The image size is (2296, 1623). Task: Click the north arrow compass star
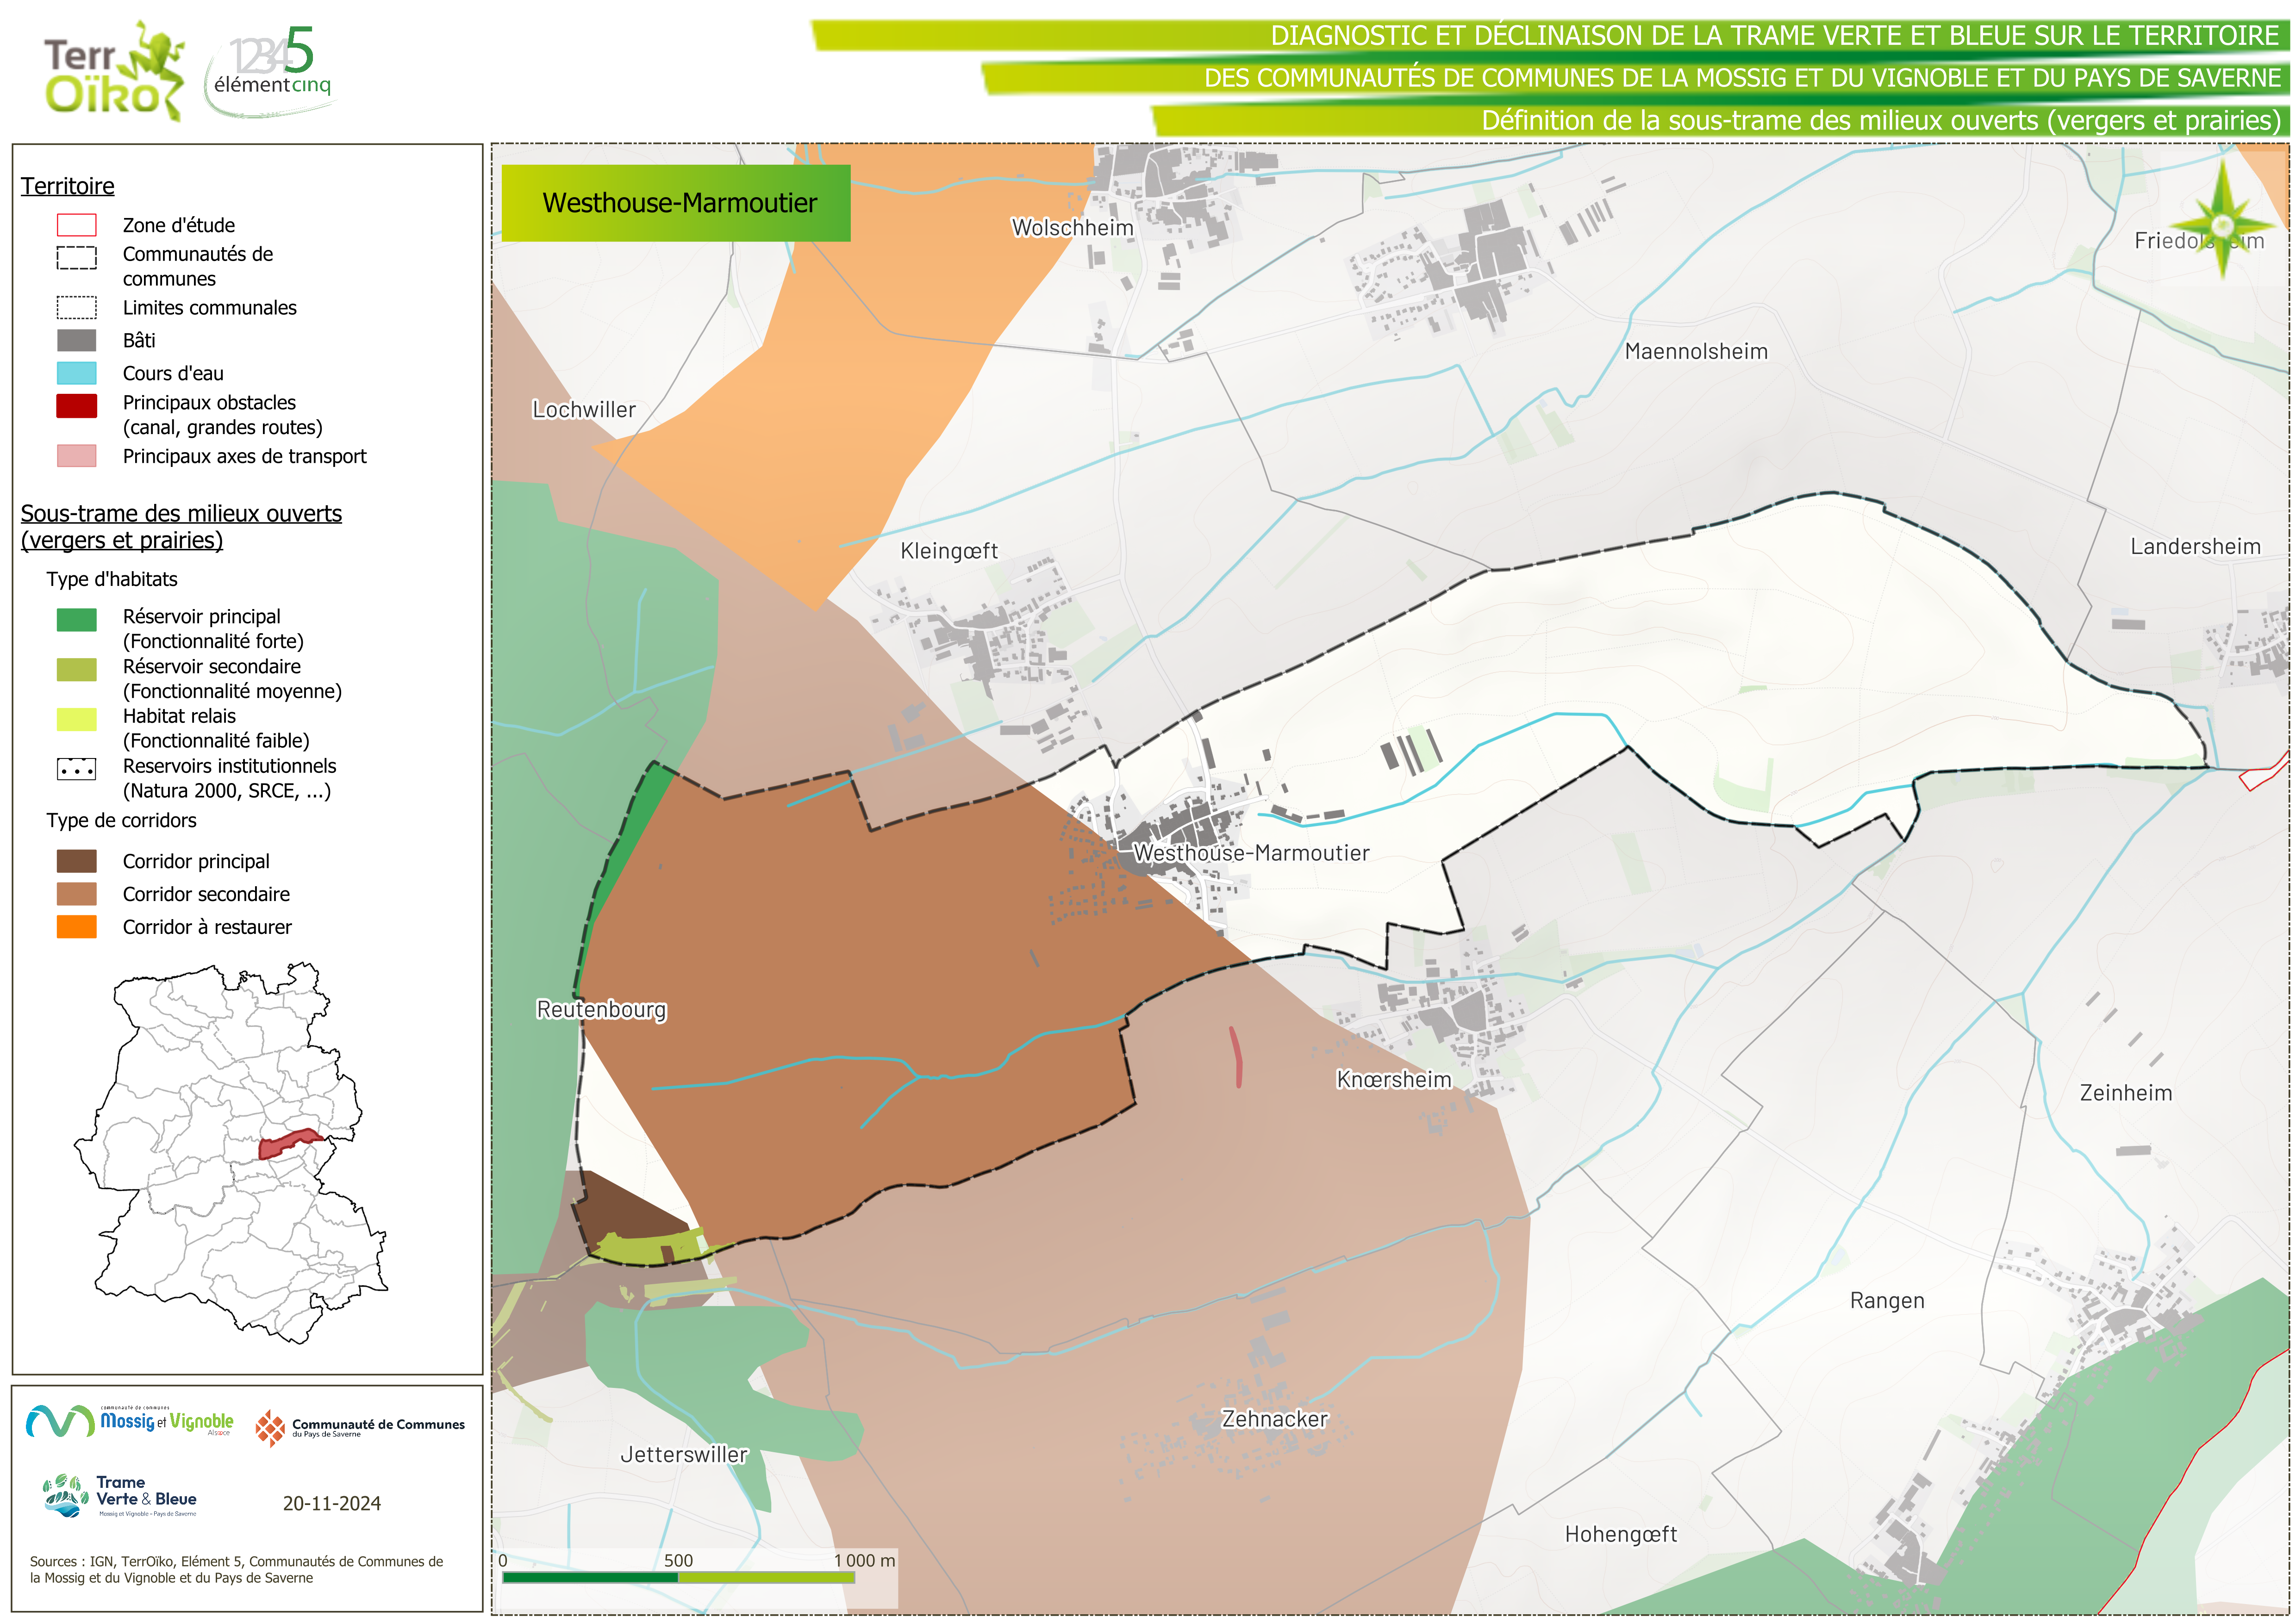tap(2222, 226)
